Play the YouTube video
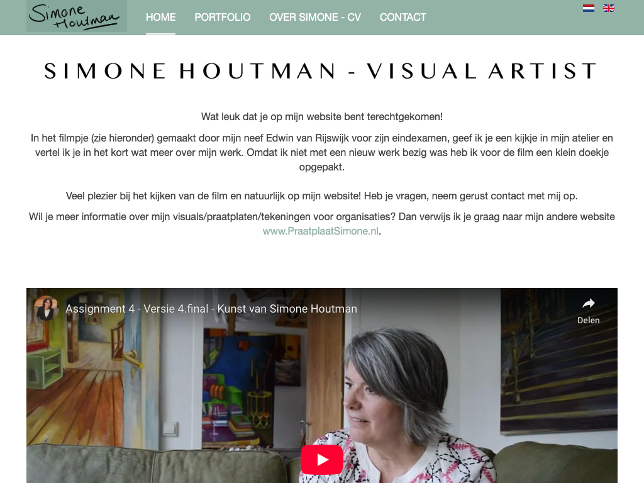 [321, 460]
